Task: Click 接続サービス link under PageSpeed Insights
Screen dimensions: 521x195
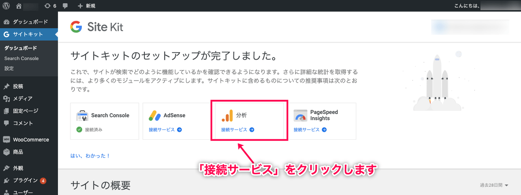Action: 306,130
